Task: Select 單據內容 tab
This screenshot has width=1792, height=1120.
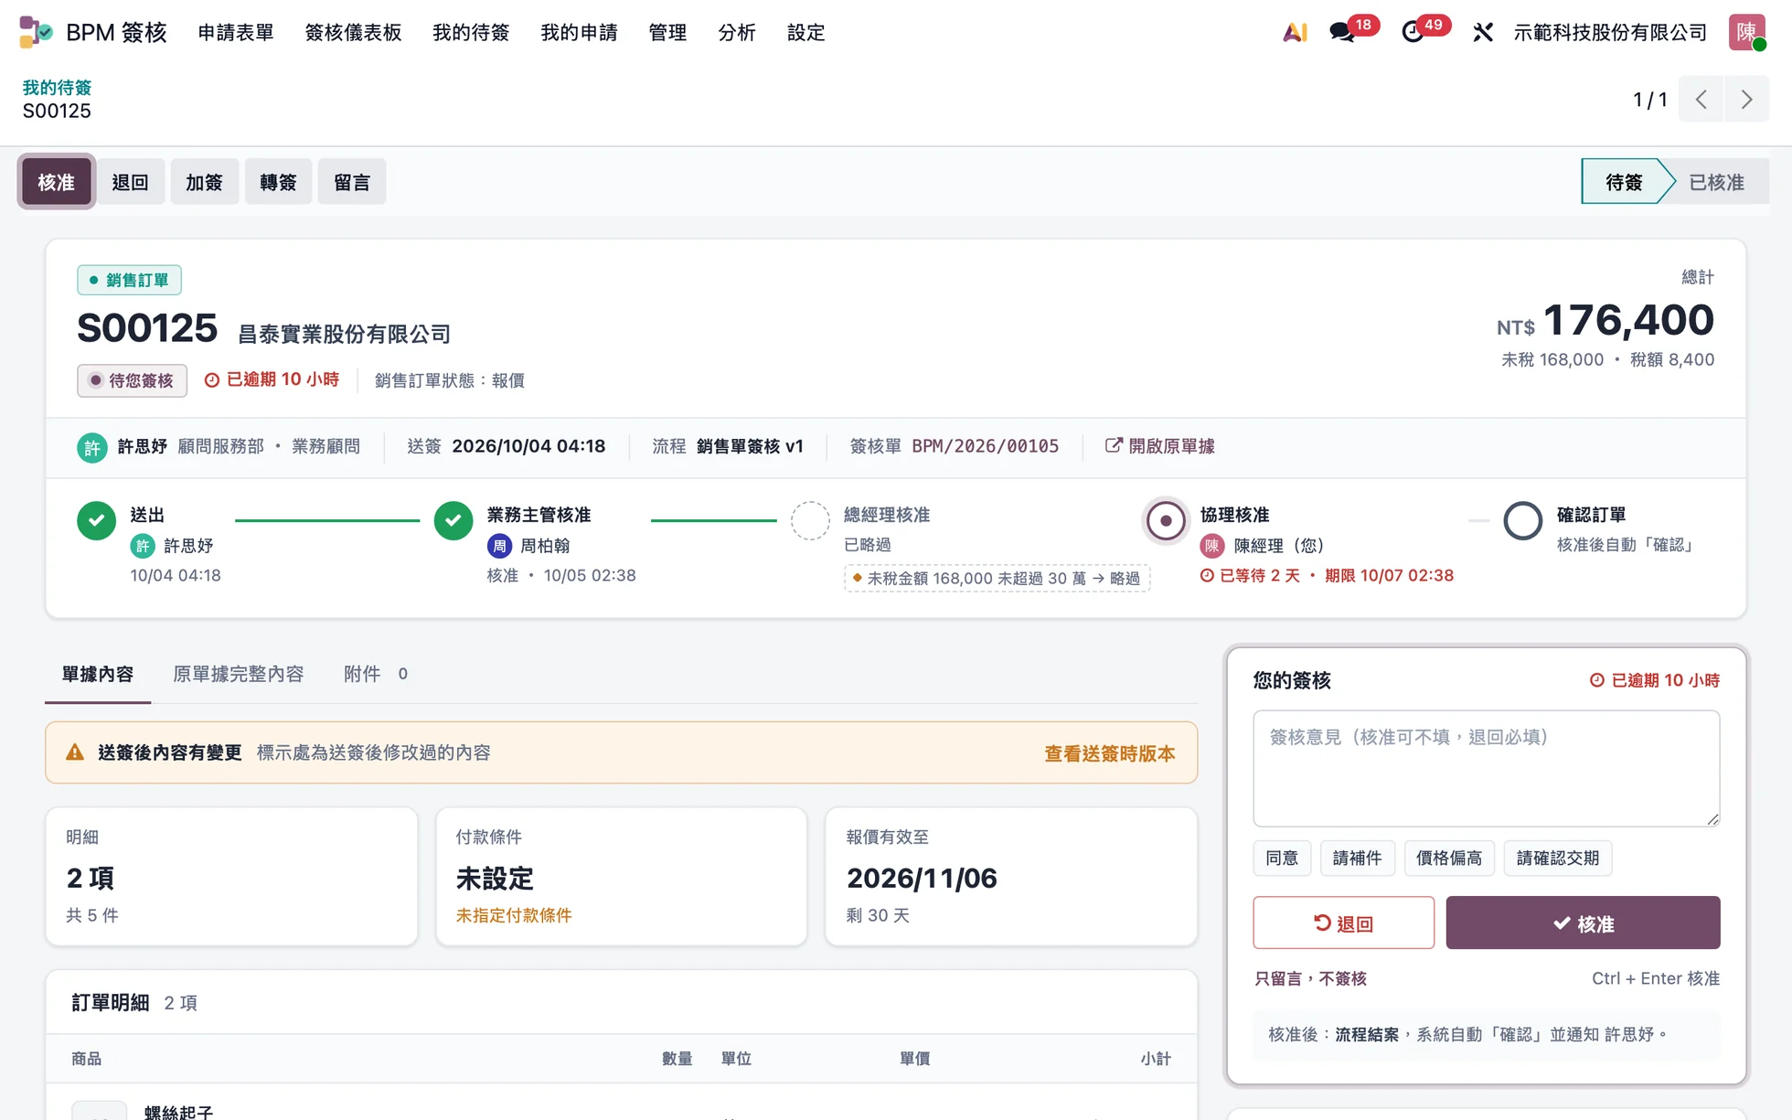Action: click(98, 674)
